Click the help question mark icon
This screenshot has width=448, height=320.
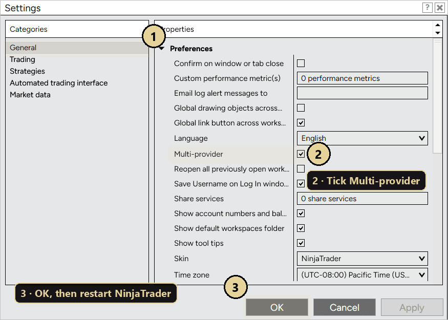[x=427, y=8]
